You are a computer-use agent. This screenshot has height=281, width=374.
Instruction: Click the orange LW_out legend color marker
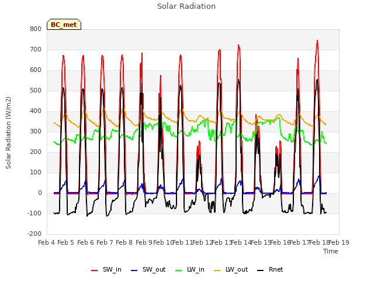217,270
